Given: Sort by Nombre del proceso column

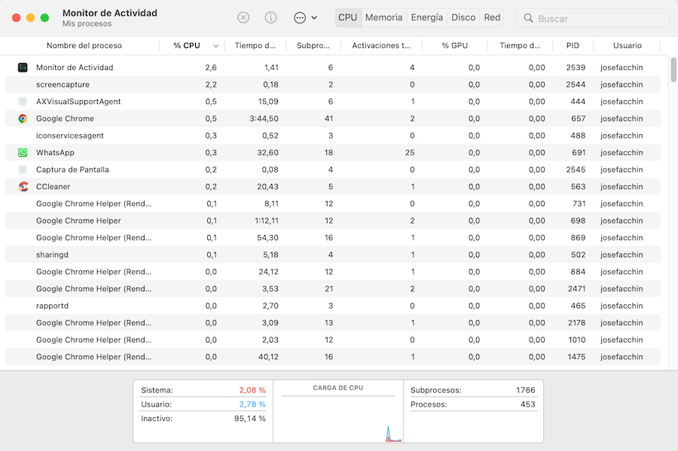Looking at the screenshot, I should coord(84,45).
